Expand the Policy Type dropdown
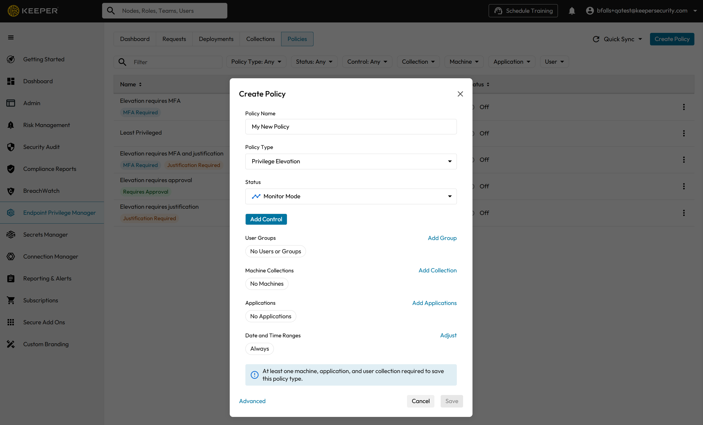Viewport: 703px width, 425px height. pos(351,161)
